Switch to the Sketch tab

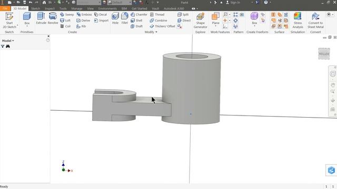pos(35,8)
